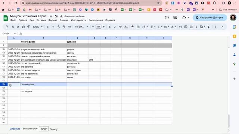Get add-ons plus icon

[x=235, y=79]
